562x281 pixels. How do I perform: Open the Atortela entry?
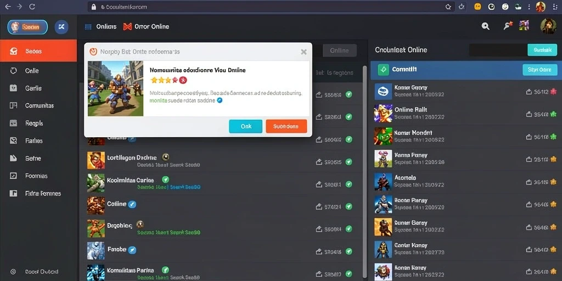(x=466, y=181)
